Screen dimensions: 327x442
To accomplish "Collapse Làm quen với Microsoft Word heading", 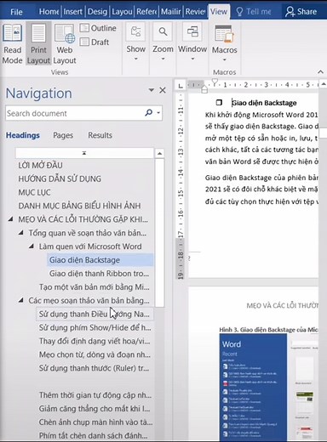I will [32, 246].
